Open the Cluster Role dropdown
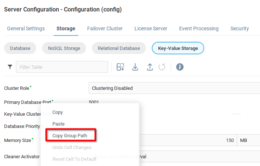This screenshot has height=166, width=260. click(174, 88)
